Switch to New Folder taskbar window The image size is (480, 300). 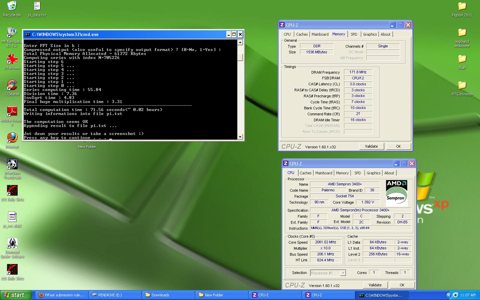pyautogui.click(x=222, y=295)
